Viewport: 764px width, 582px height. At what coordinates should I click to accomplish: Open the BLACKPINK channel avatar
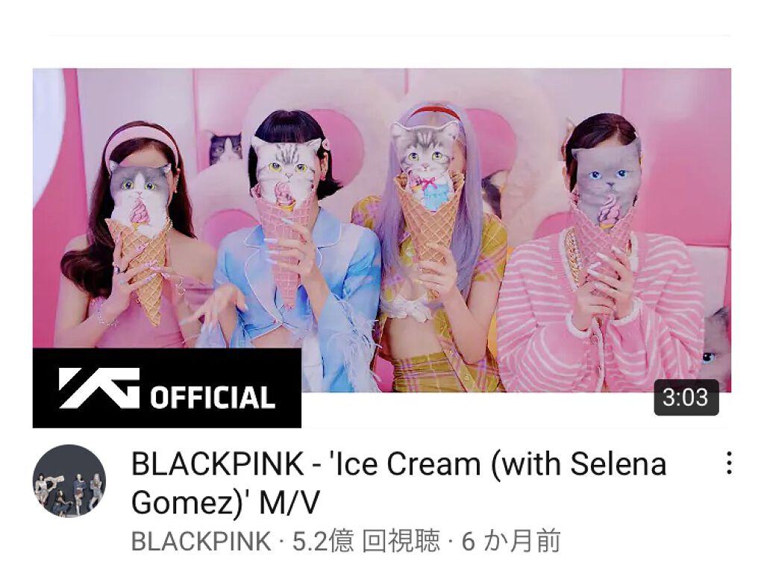click(x=69, y=481)
